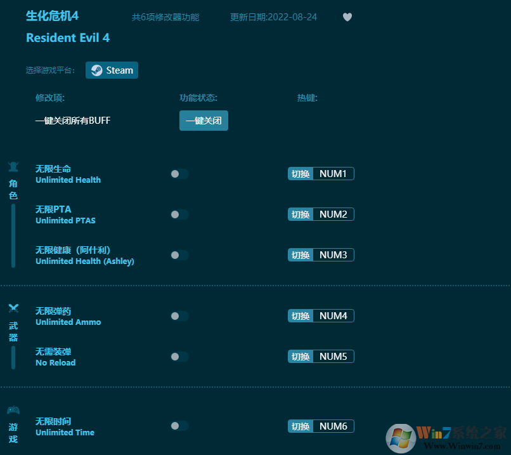Click the 热键 column header
The height and width of the screenshot is (455, 511).
(307, 98)
